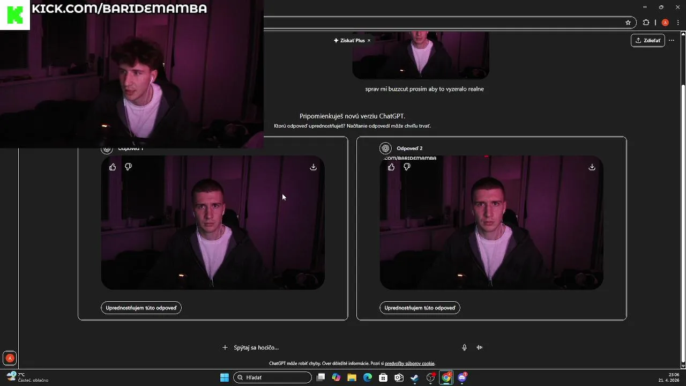Open the account avatar in the bottom-left sidebar
Image resolution: width=686 pixels, height=386 pixels.
click(x=10, y=358)
